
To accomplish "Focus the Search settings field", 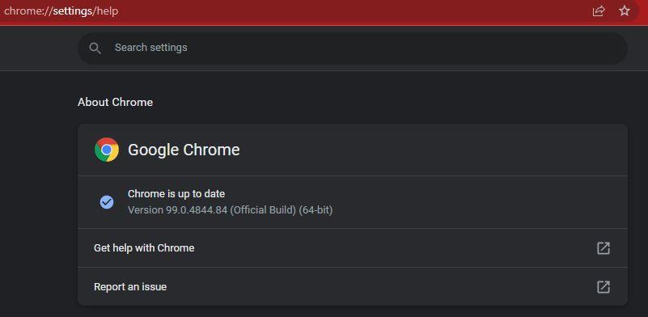I will pos(353,48).
